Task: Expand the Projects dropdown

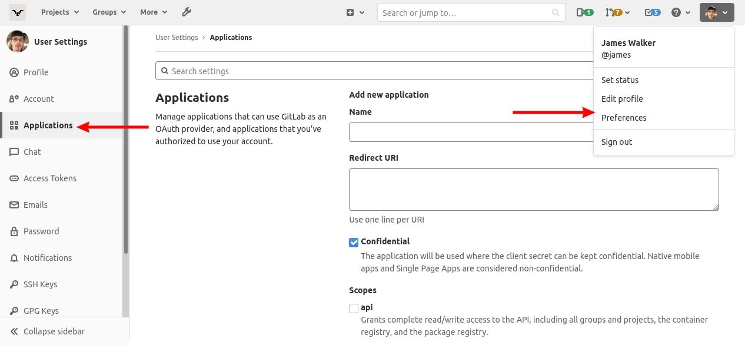Action: (x=59, y=12)
